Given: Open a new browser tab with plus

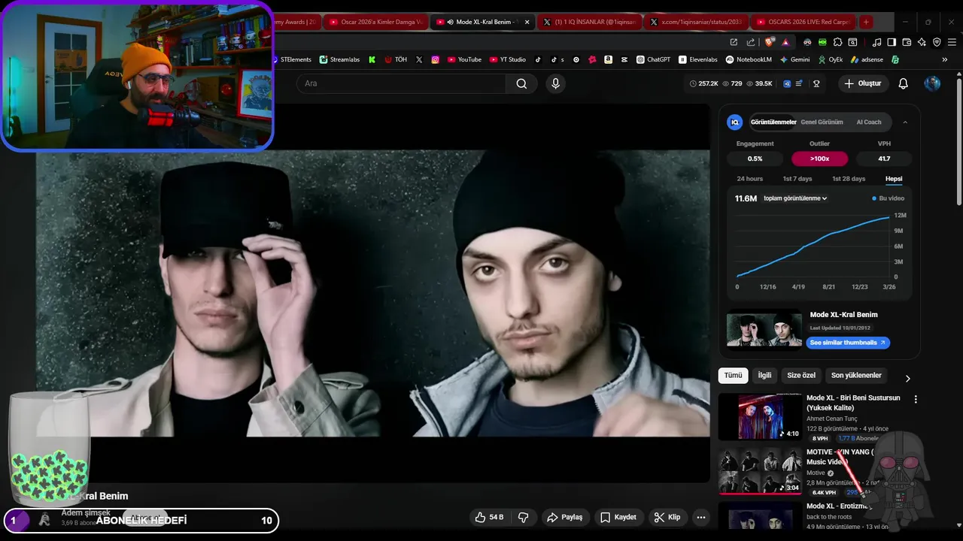Looking at the screenshot, I should pyautogui.click(x=866, y=22).
